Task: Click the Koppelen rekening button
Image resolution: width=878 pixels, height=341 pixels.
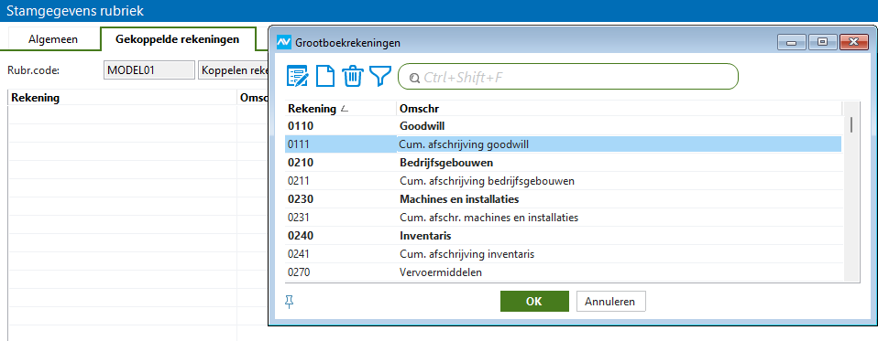Action: coord(234,70)
